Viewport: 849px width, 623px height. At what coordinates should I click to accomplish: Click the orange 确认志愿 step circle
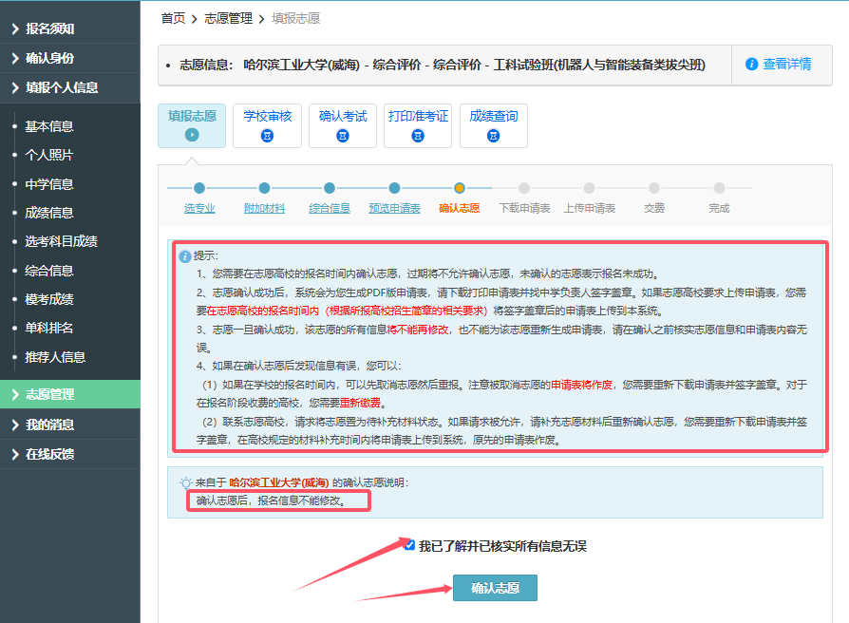click(460, 188)
